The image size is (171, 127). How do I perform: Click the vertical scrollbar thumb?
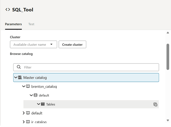tap(168, 57)
